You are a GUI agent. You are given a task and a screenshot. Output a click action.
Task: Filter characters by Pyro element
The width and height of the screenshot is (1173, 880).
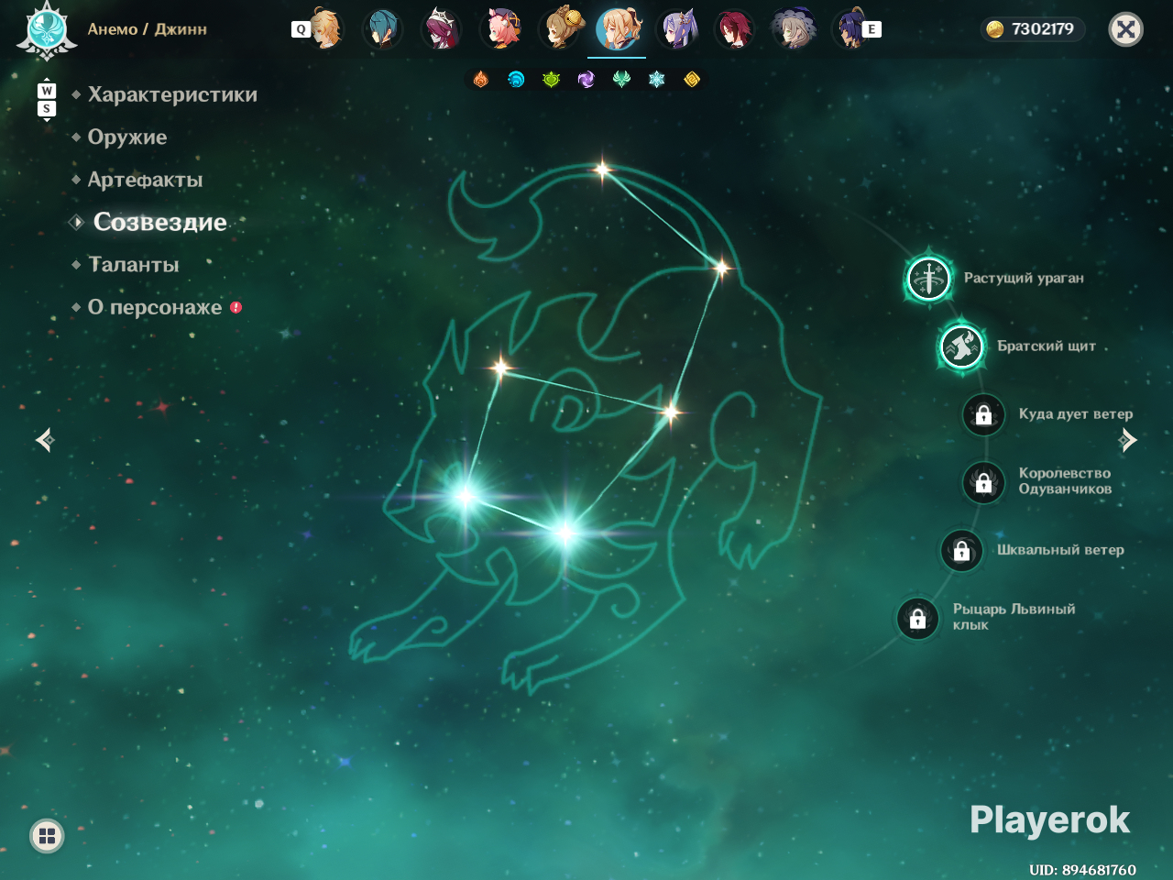(x=481, y=80)
